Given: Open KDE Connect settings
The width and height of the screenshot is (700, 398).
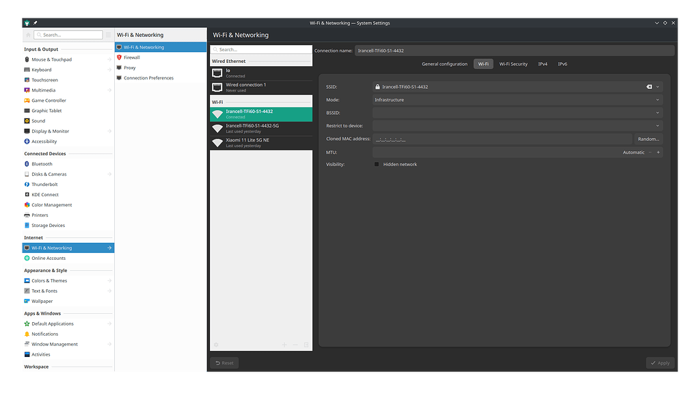Looking at the screenshot, I should pyautogui.click(x=68, y=195).
